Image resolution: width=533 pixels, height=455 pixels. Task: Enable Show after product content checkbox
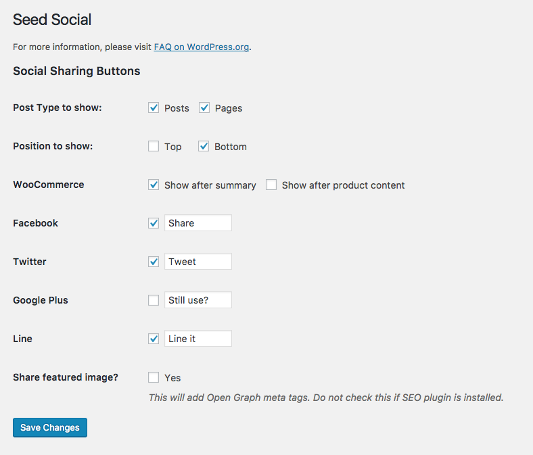point(271,185)
